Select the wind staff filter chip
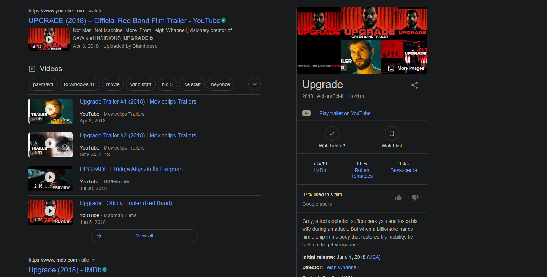 tap(141, 84)
